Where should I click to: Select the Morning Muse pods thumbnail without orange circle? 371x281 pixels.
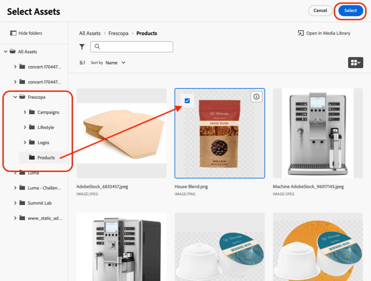click(x=220, y=247)
